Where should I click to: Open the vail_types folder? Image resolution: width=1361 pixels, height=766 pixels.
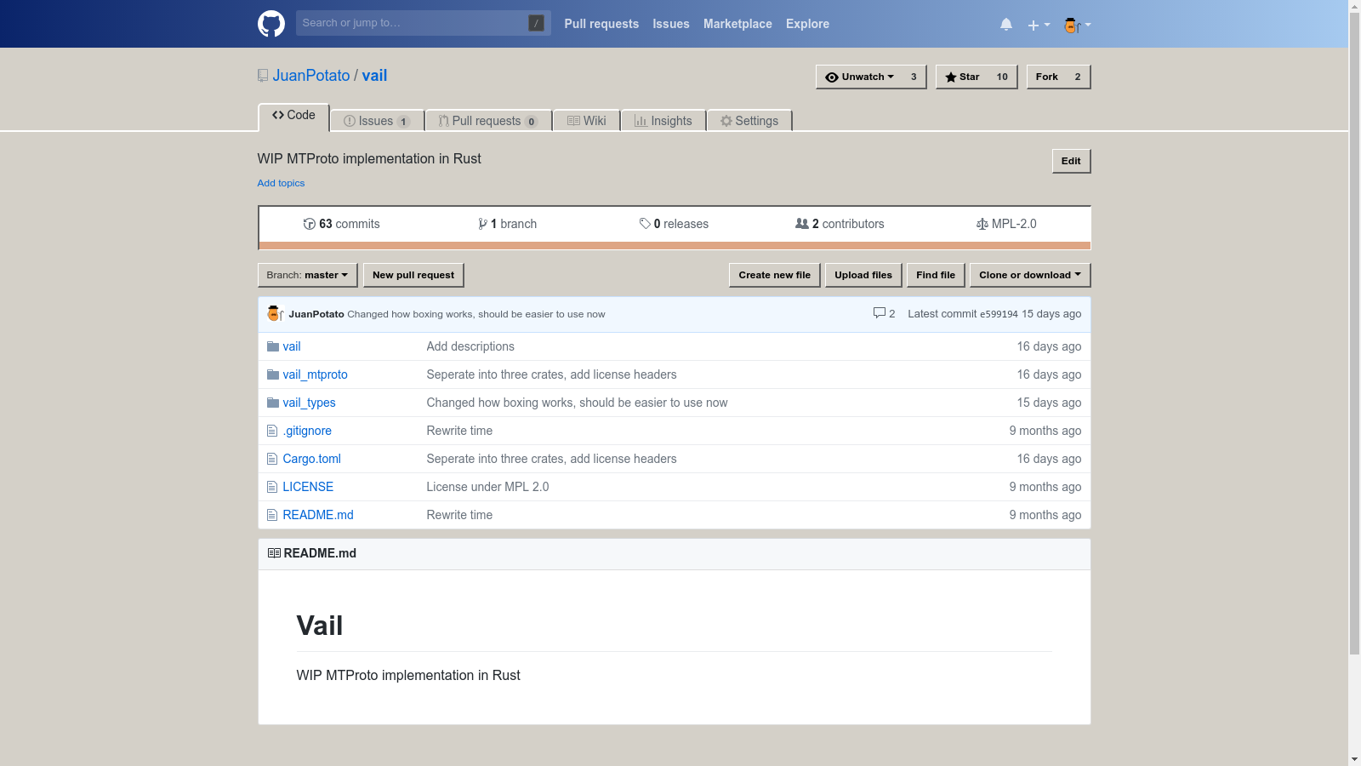(x=309, y=403)
